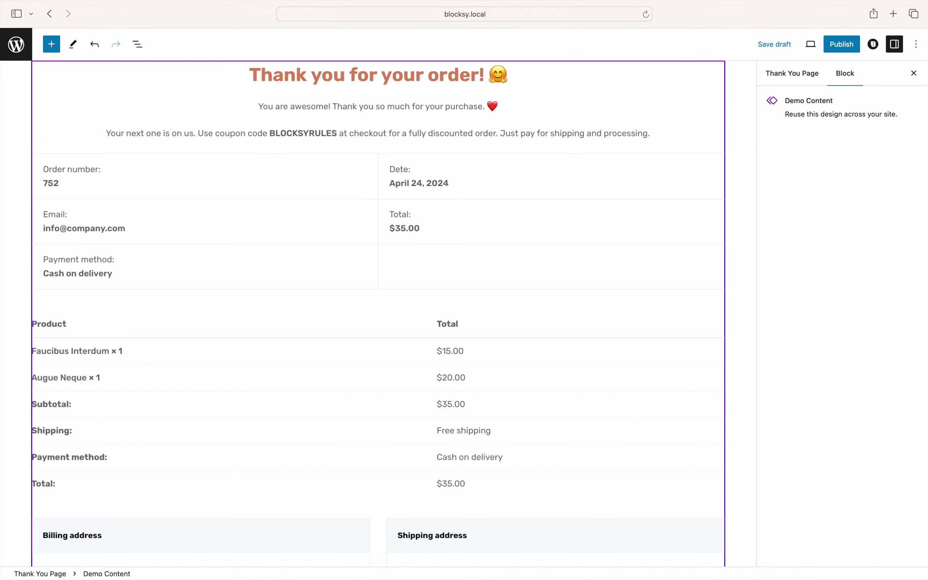Expand the browser sidebar dropdown chevron
Screen dimensions: 928x580
(x=31, y=14)
